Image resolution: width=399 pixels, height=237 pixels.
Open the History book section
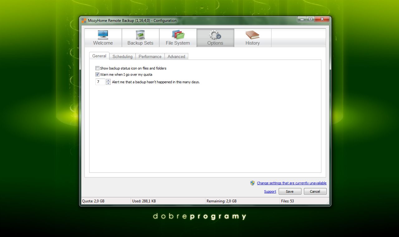pos(253,38)
